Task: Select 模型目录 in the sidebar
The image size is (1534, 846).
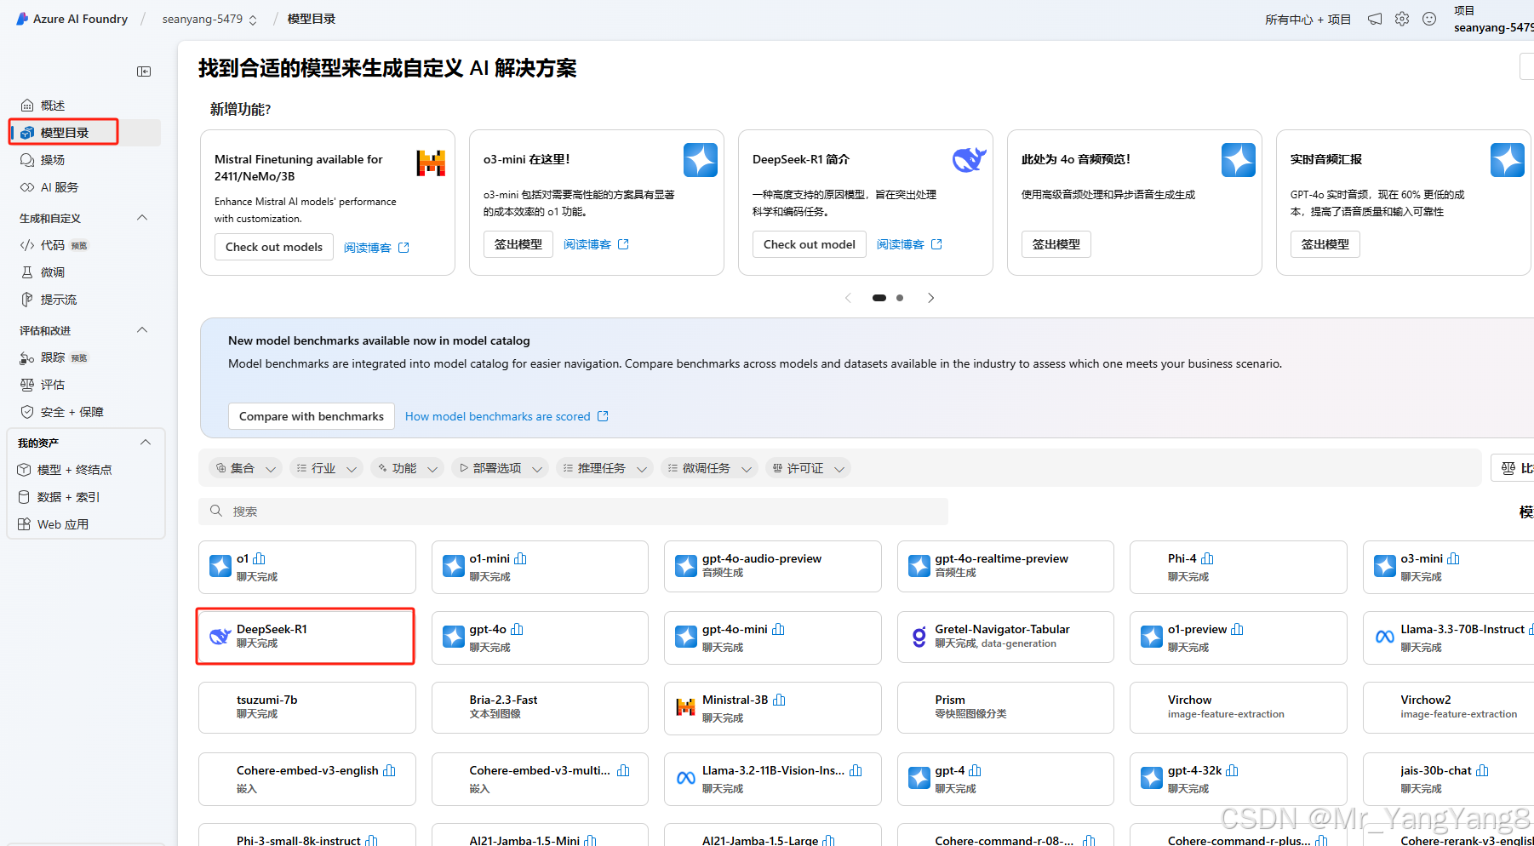Action: [85, 133]
